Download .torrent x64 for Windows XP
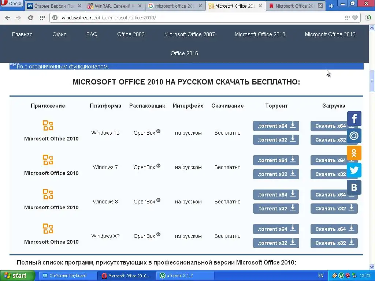Viewport: 375px width, 281px height. coord(276,229)
